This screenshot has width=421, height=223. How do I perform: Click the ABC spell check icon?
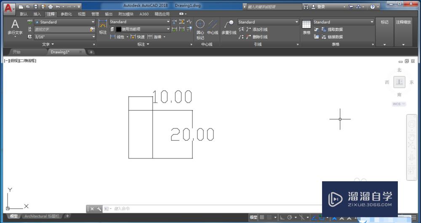(30, 22)
